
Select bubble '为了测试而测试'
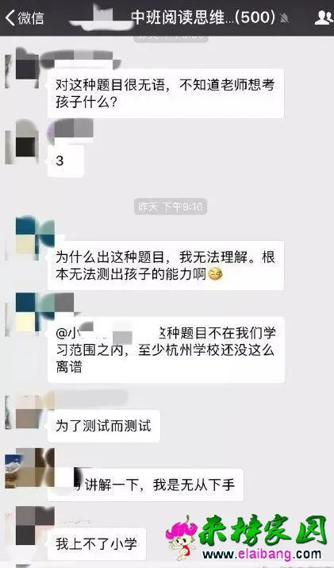point(103,426)
